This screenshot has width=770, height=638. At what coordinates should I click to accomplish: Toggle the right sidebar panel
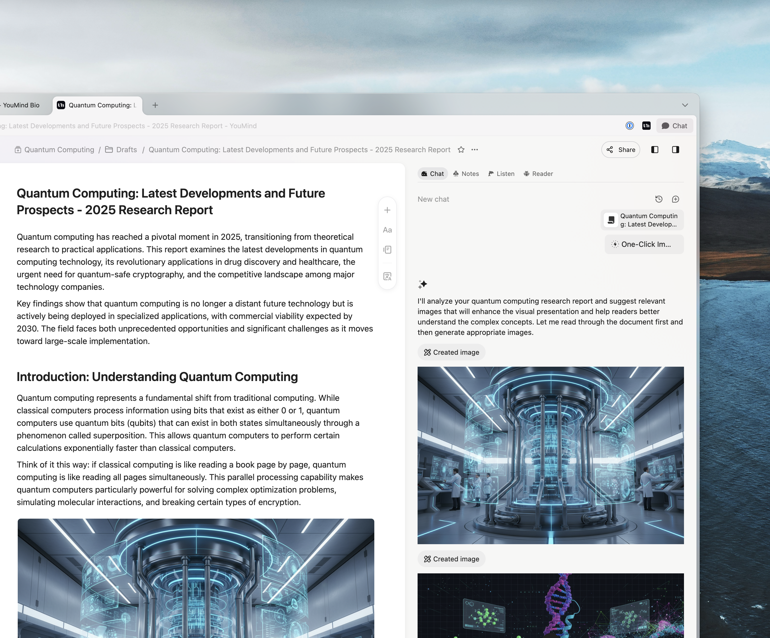pyautogui.click(x=675, y=150)
